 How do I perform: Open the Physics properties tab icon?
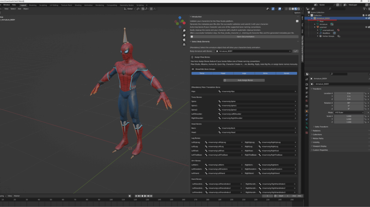(x=306, y=115)
